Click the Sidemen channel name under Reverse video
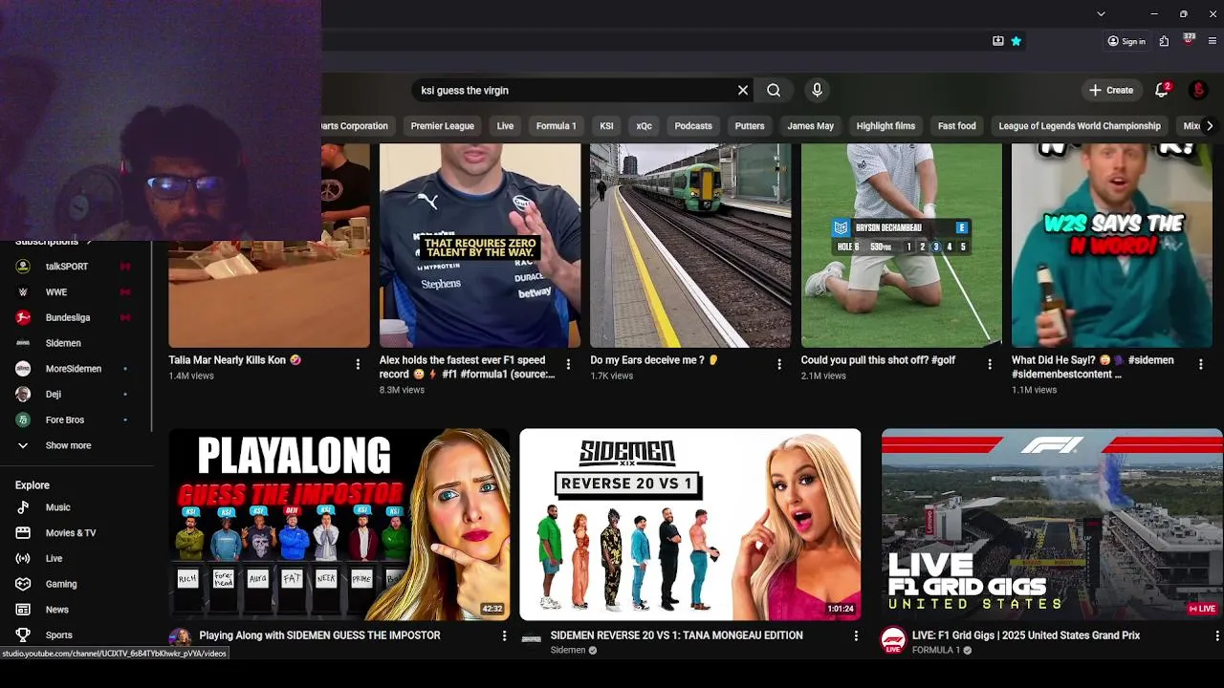The height and width of the screenshot is (688, 1224). (x=568, y=651)
